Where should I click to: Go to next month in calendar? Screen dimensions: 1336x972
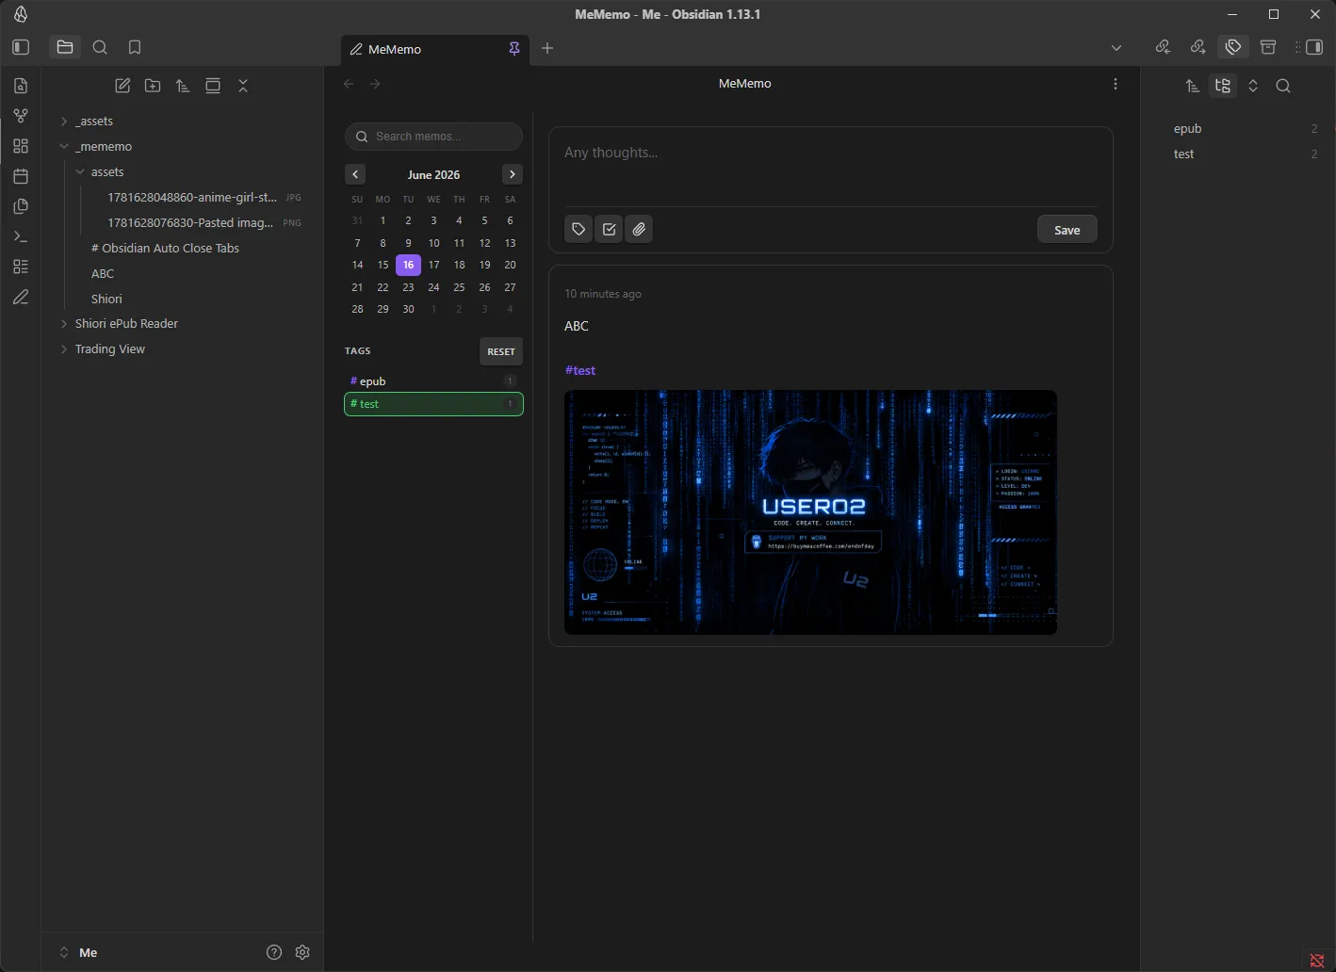pyautogui.click(x=512, y=174)
